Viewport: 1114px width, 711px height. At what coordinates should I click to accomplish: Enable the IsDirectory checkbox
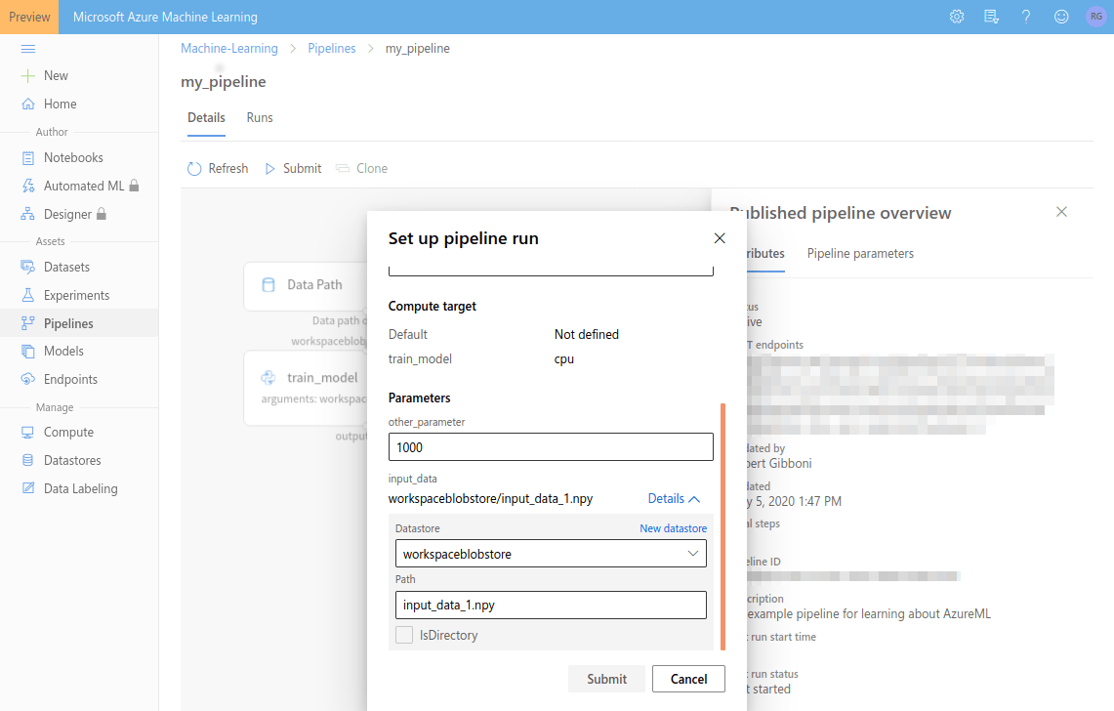[404, 635]
